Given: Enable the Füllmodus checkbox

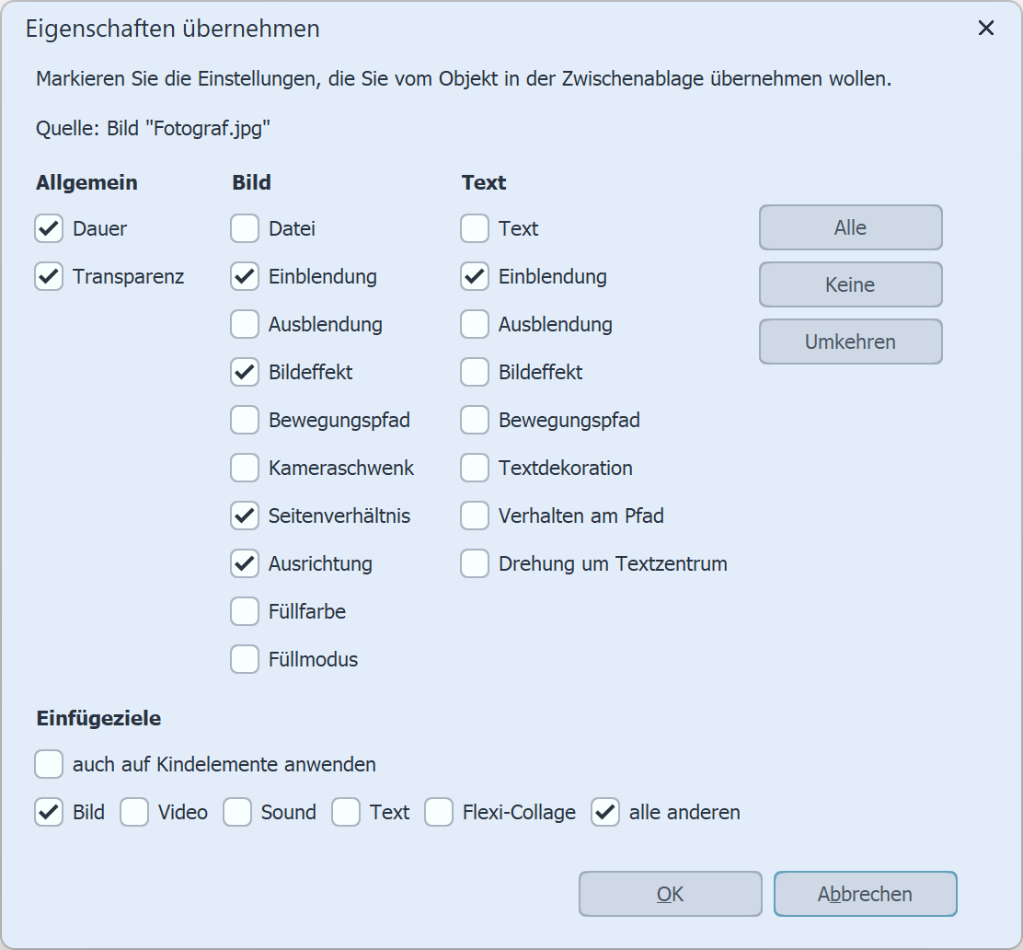Looking at the screenshot, I should pyautogui.click(x=245, y=659).
